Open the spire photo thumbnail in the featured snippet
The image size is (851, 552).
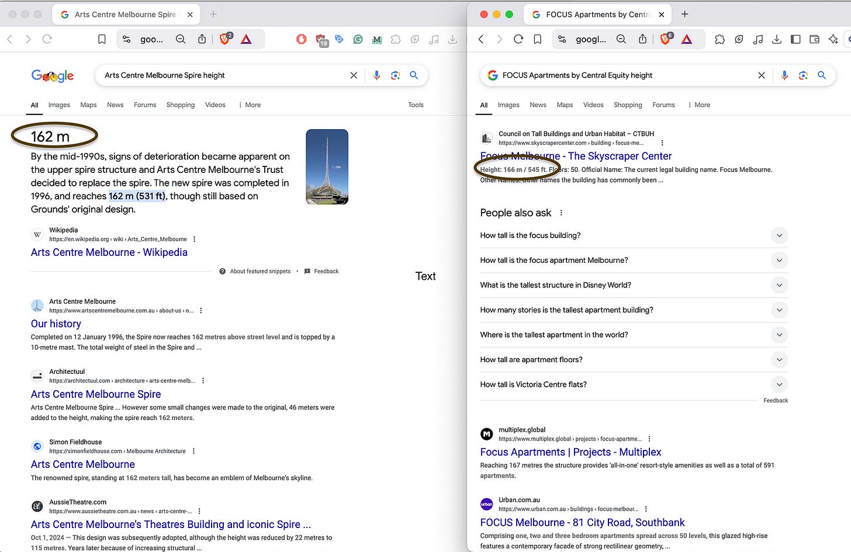(x=327, y=166)
